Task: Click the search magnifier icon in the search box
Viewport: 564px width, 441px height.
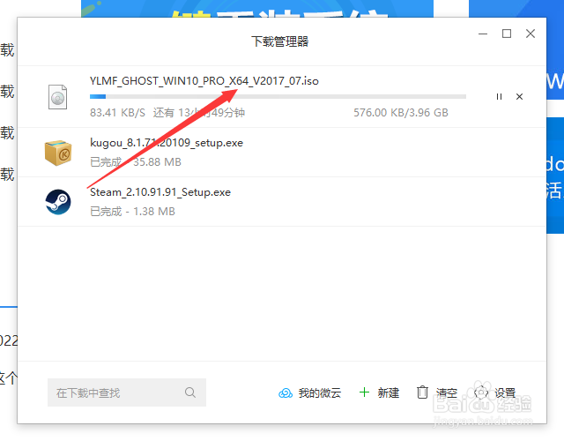Action: 190,392
